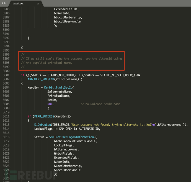Click comment line 'If we still can't find the account'

point(71,59)
